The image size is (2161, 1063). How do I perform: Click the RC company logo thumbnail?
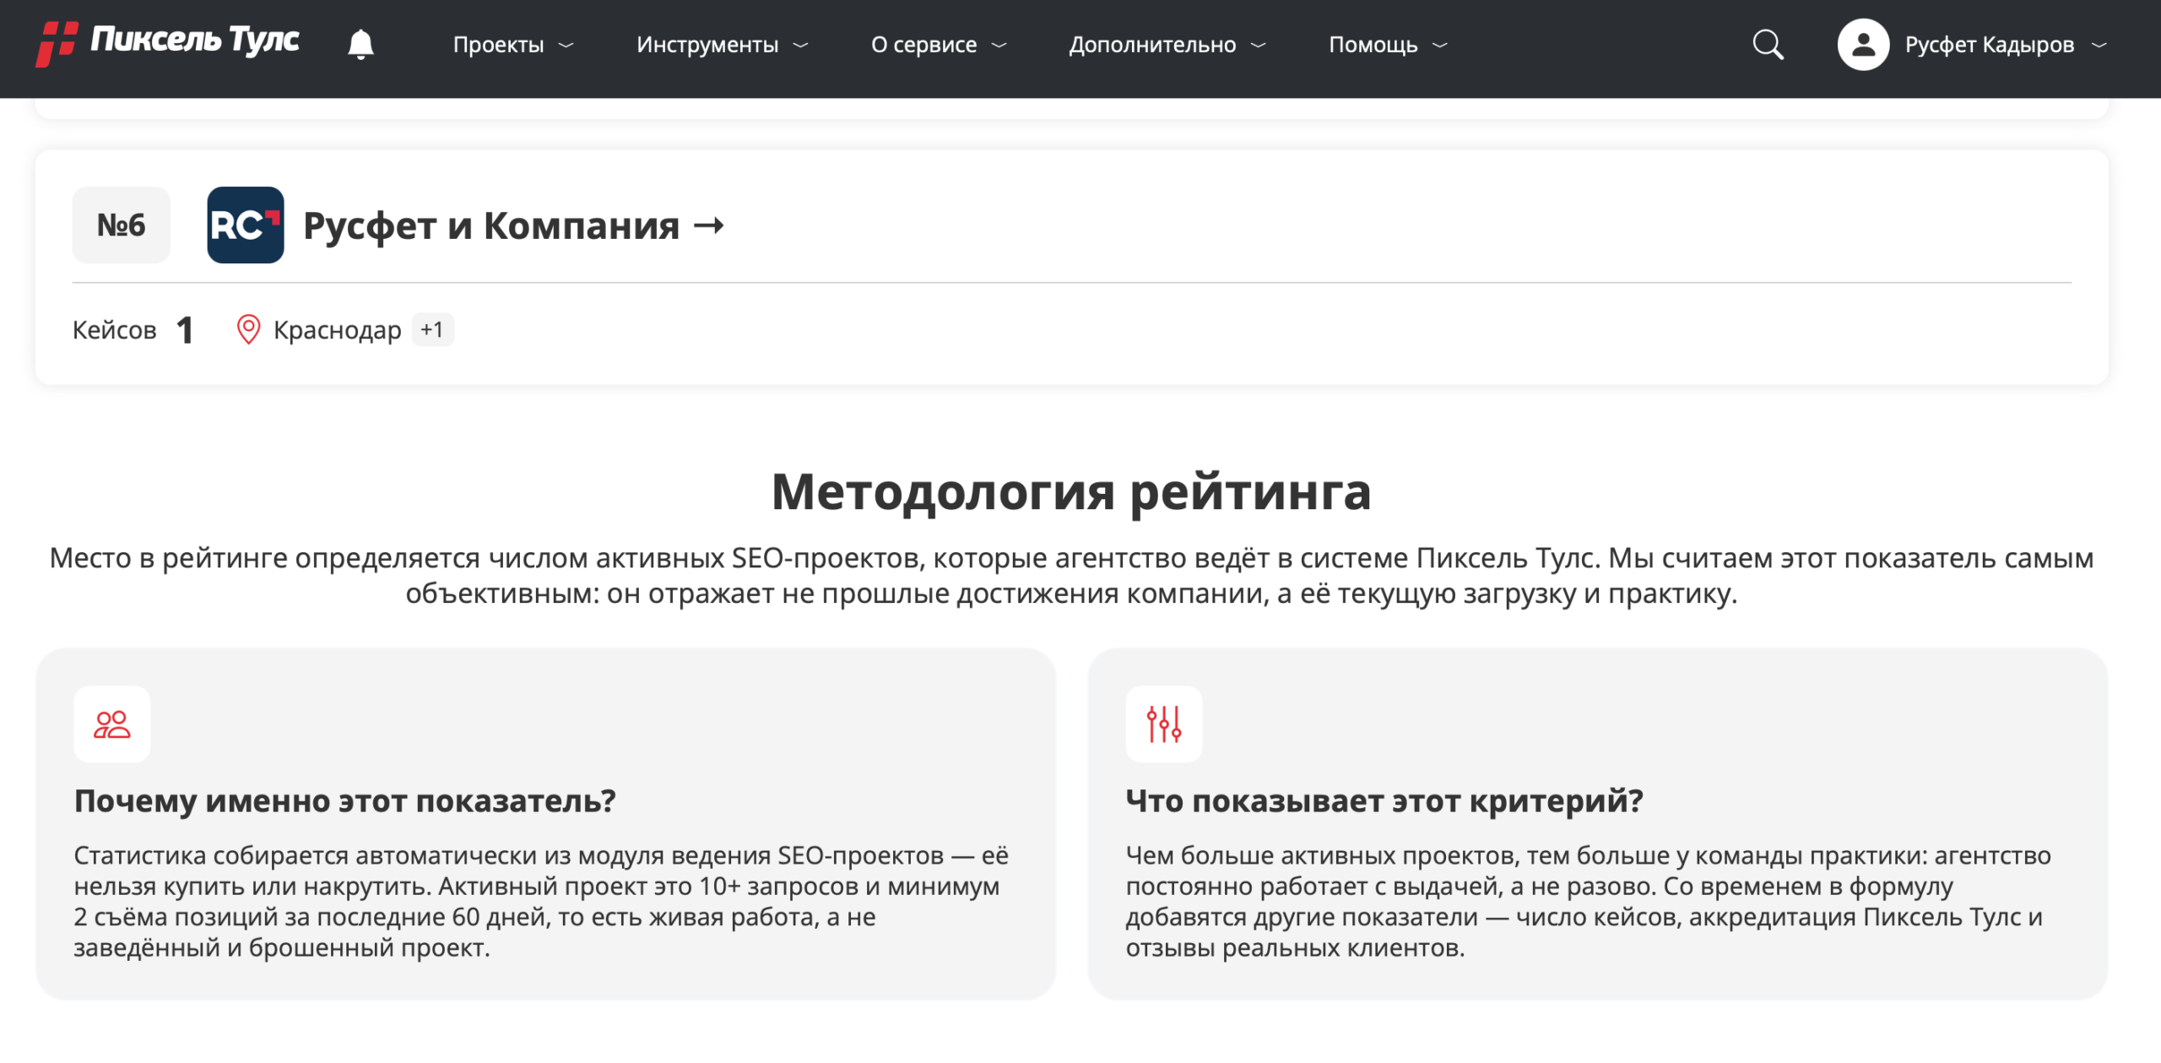pyautogui.click(x=246, y=225)
